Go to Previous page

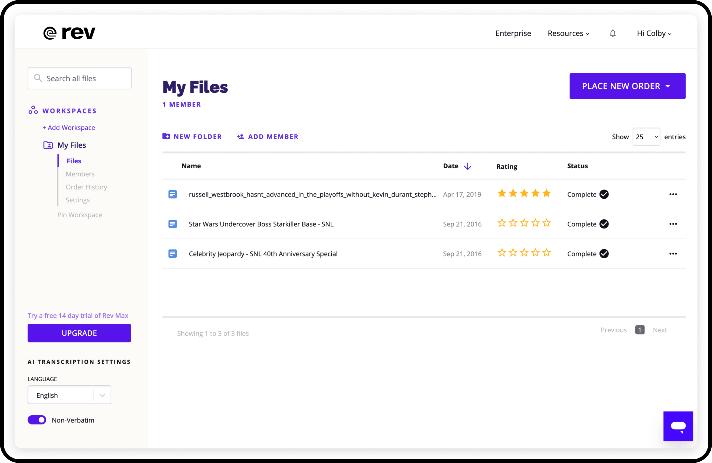coord(613,330)
